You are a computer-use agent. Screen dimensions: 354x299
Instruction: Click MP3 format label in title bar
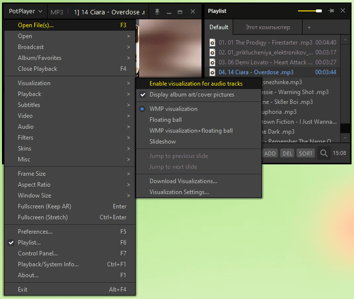click(x=56, y=12)
